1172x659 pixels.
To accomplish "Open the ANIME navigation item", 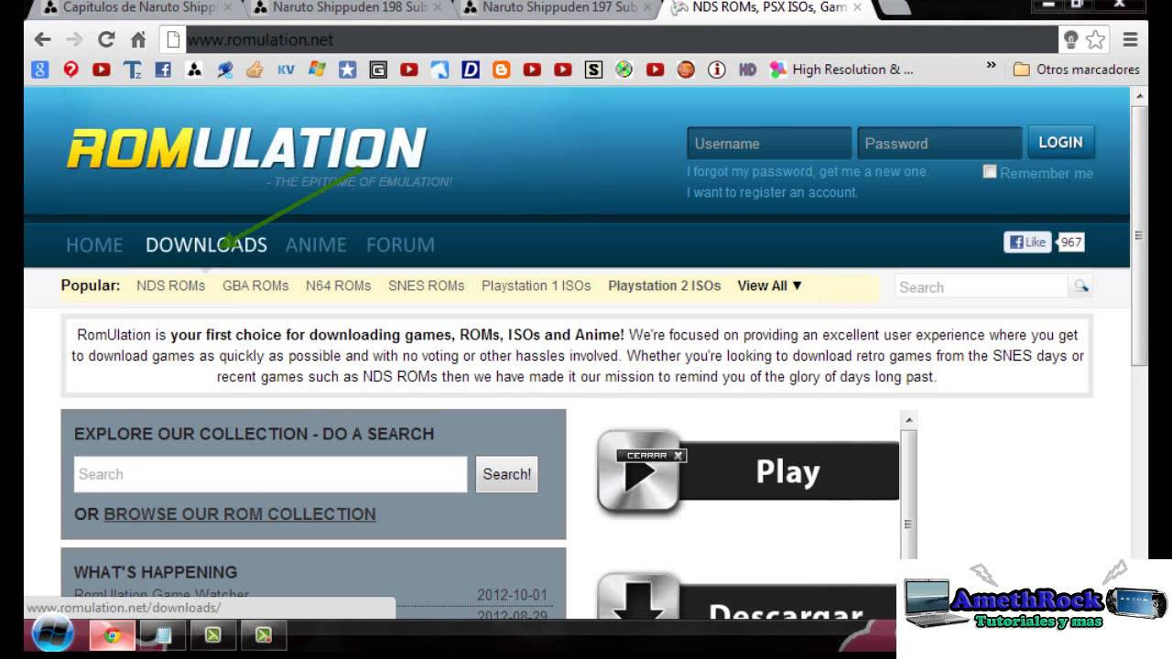I will (x=316, y=244).
